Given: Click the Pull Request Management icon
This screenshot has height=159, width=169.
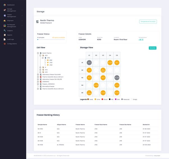Looking at the screenshot, I should point(4,26).
